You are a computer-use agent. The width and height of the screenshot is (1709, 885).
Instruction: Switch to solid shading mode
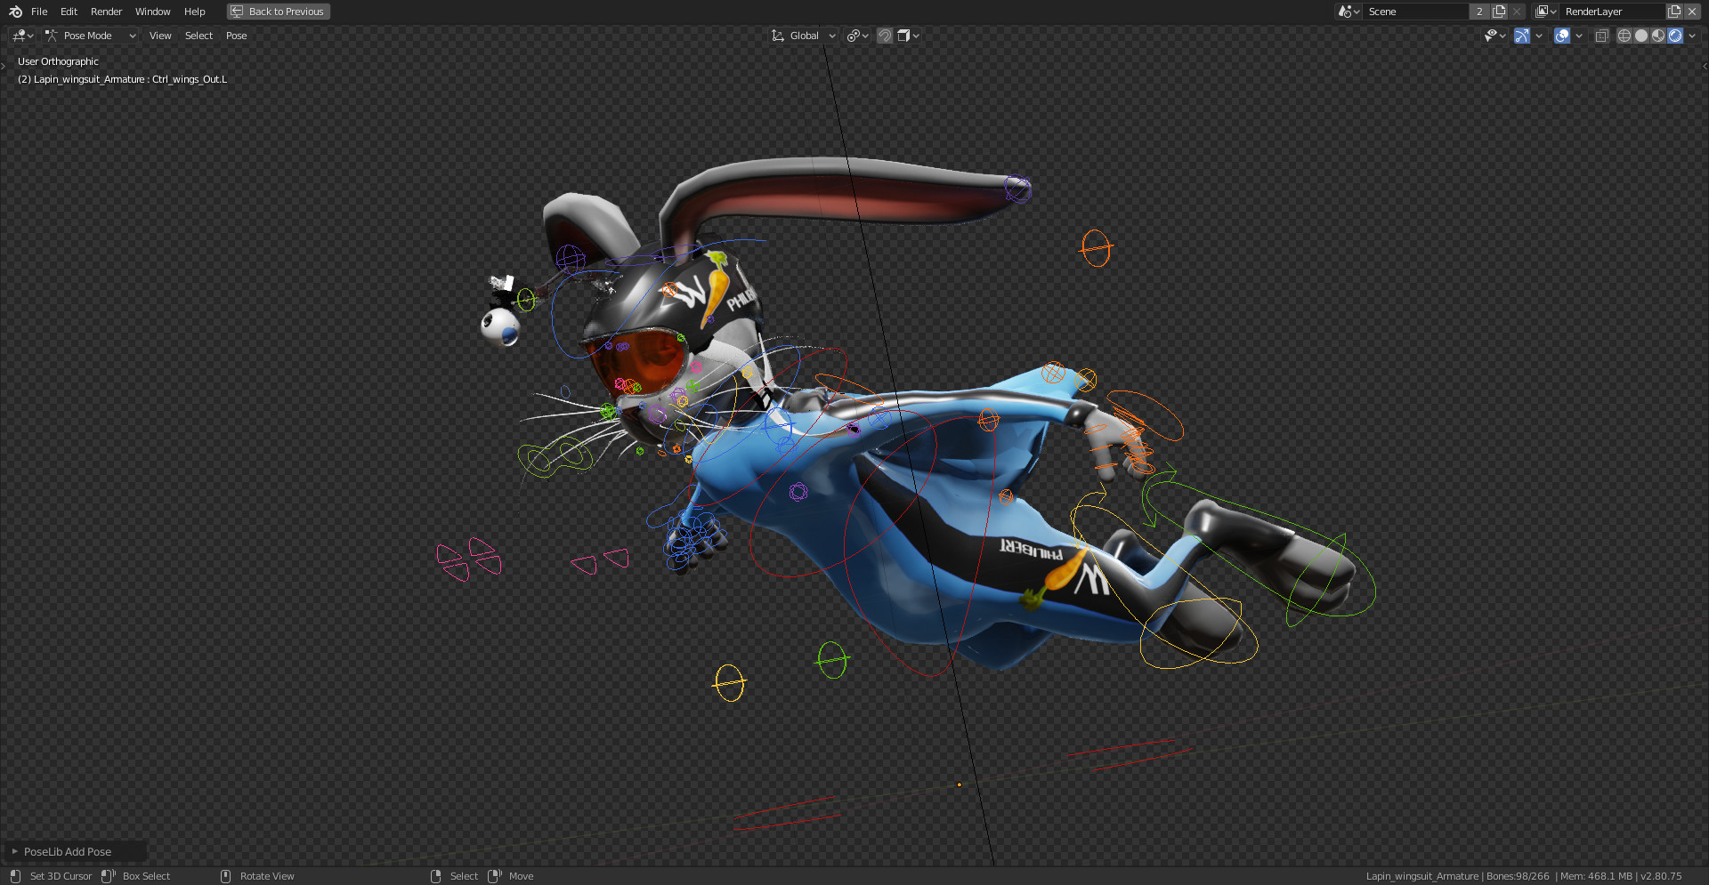(x=1641, y=36)
